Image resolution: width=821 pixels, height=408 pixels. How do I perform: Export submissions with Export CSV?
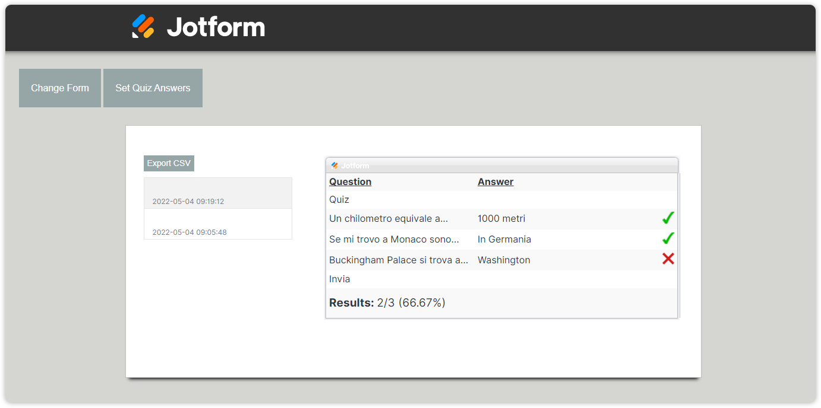pyautogui.click(x=169, y=163)
